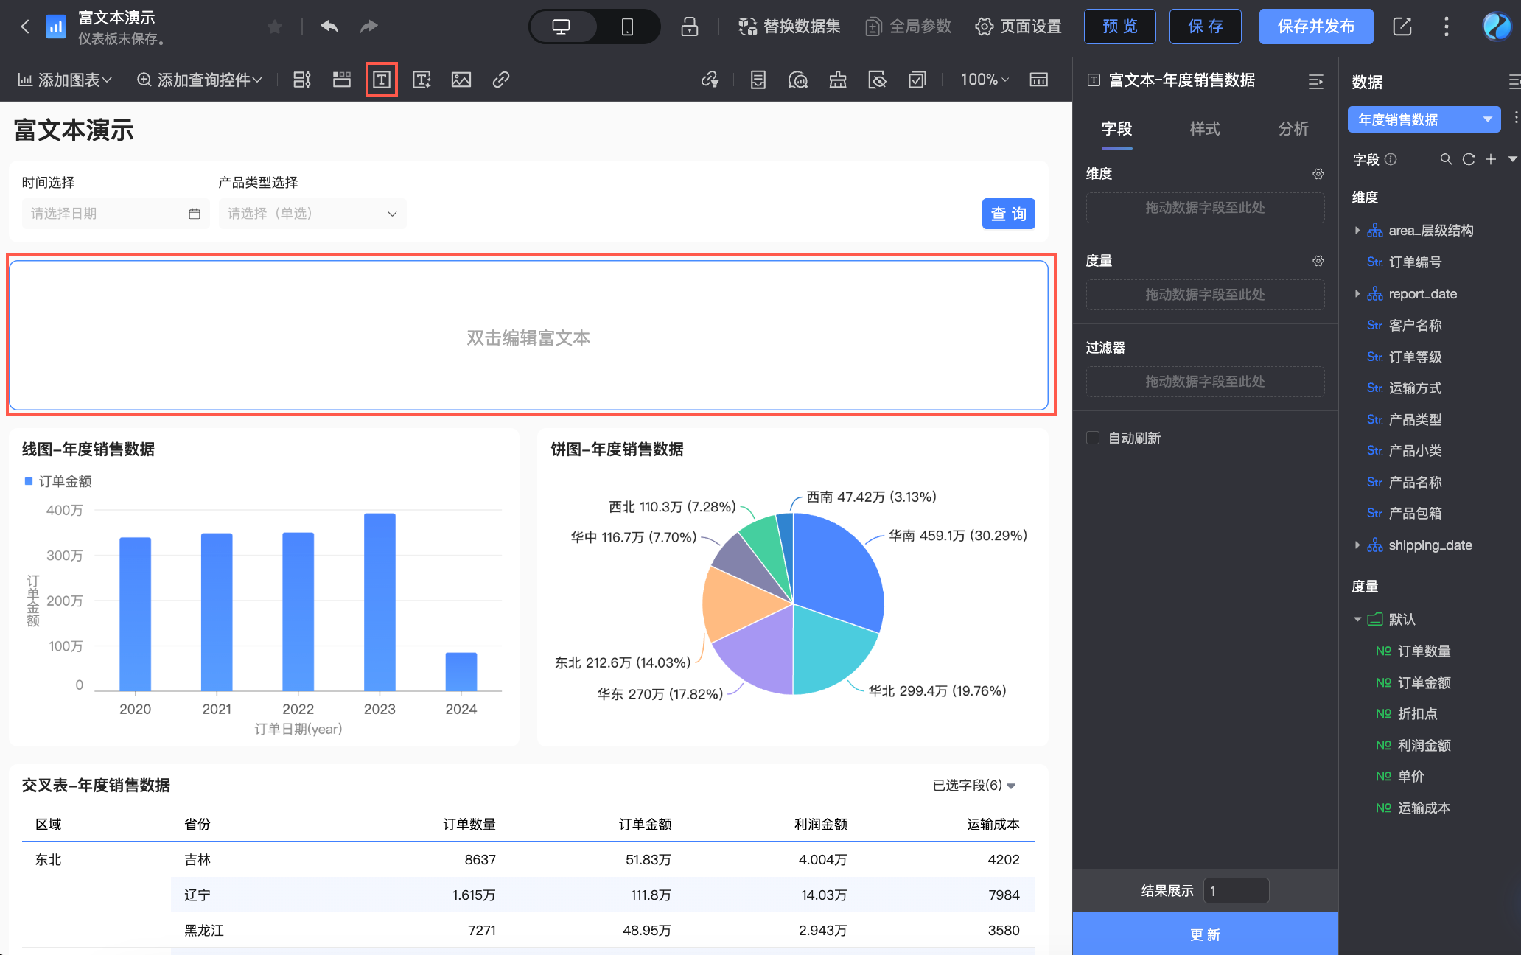Switch to desktop layout toggle

click(562, 27)
